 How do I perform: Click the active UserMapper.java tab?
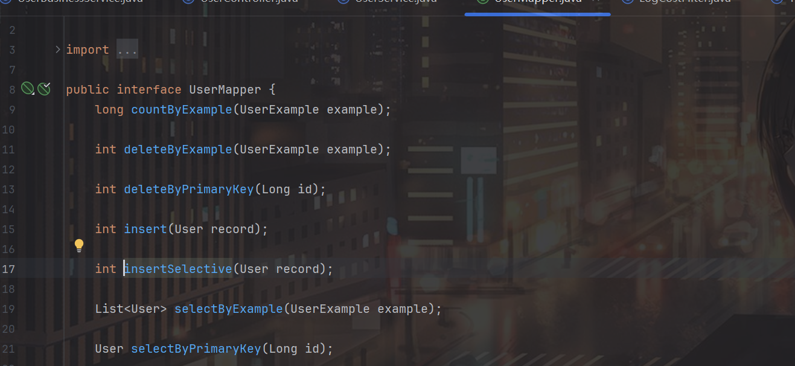[x=537, y=2]
